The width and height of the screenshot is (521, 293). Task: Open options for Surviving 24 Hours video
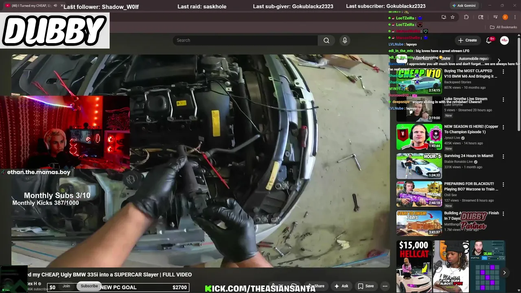[503, 156]
